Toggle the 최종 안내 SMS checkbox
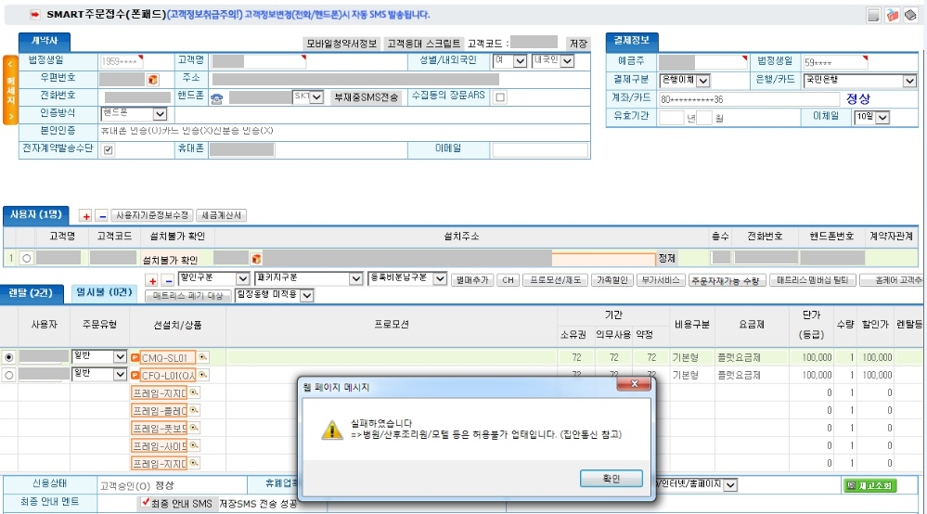Viewport: 927px width, 514px height. pyautogui.click(x=146, y=502)
